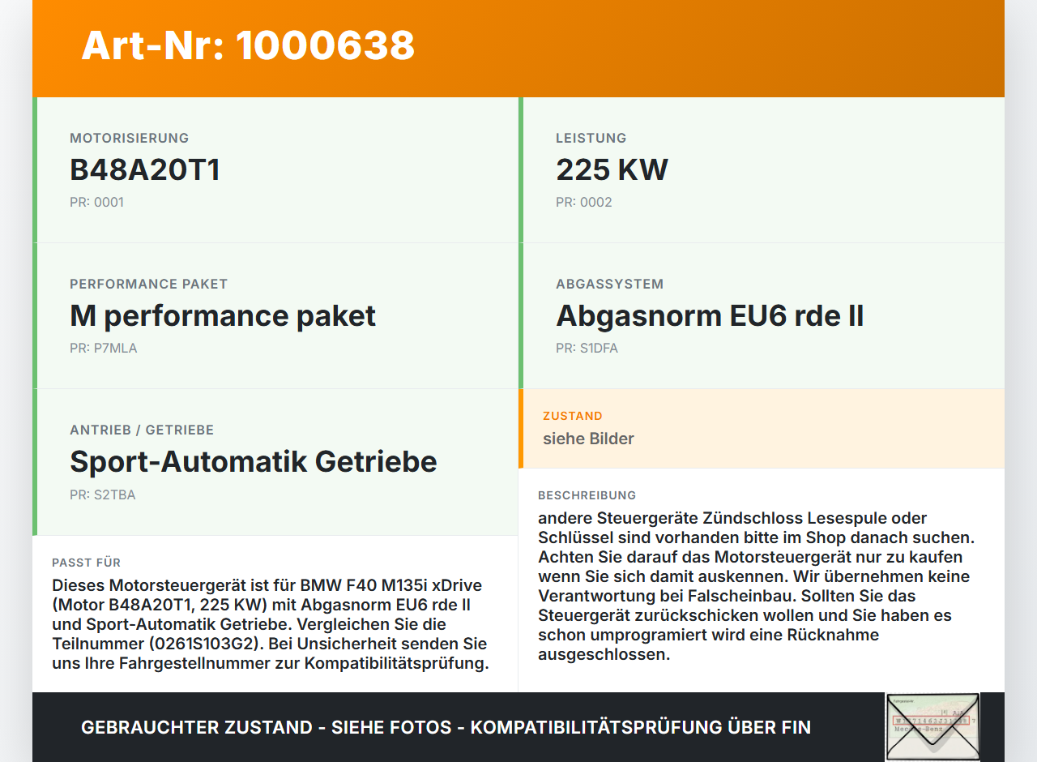Click the PASST FÜR label
The height and width of the screenshot is (762, 1037).
coord(87,563)
